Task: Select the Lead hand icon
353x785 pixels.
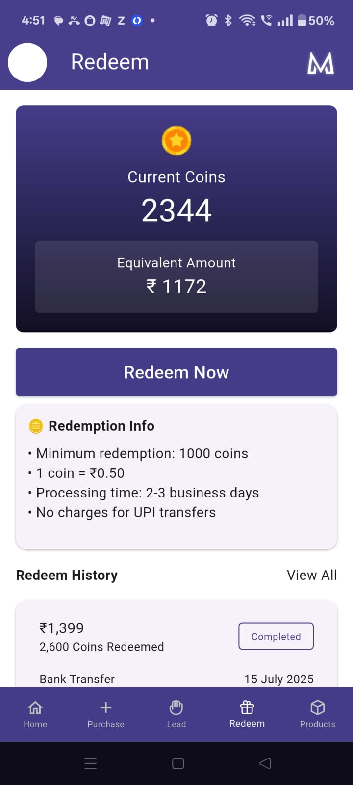Action: click(x=176, y=707)
